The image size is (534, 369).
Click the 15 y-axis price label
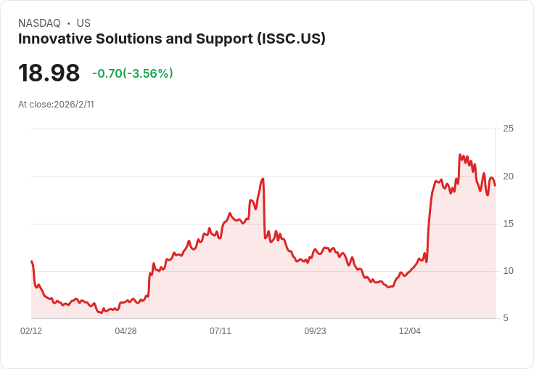click(x=508, y=224)
